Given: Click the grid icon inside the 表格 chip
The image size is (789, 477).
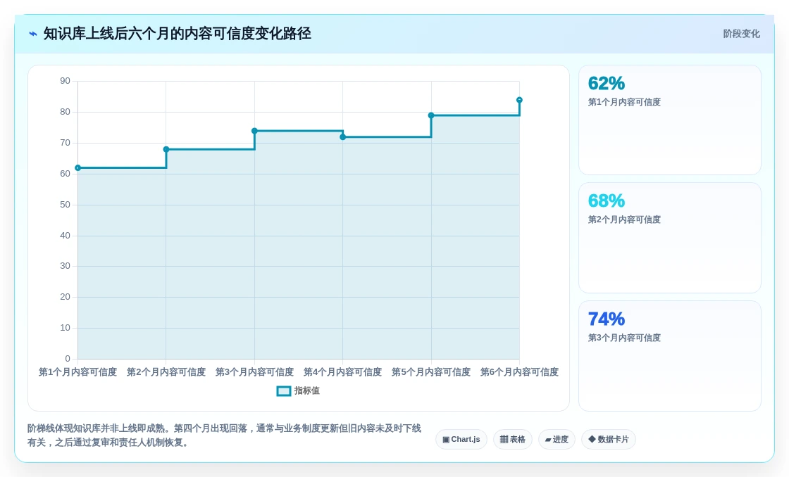Looking at the screenshot, I should (504, 439).
